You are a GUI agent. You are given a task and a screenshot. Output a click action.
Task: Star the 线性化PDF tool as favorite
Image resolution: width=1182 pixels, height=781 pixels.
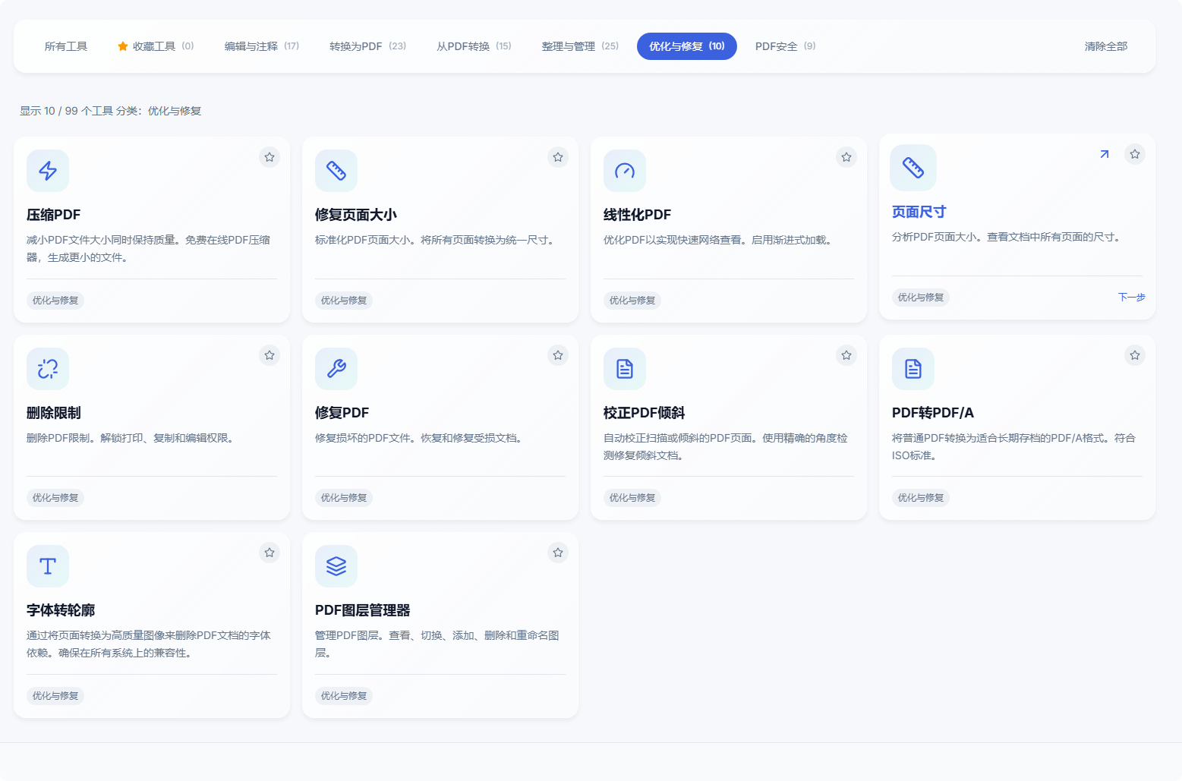pos(846,157)
